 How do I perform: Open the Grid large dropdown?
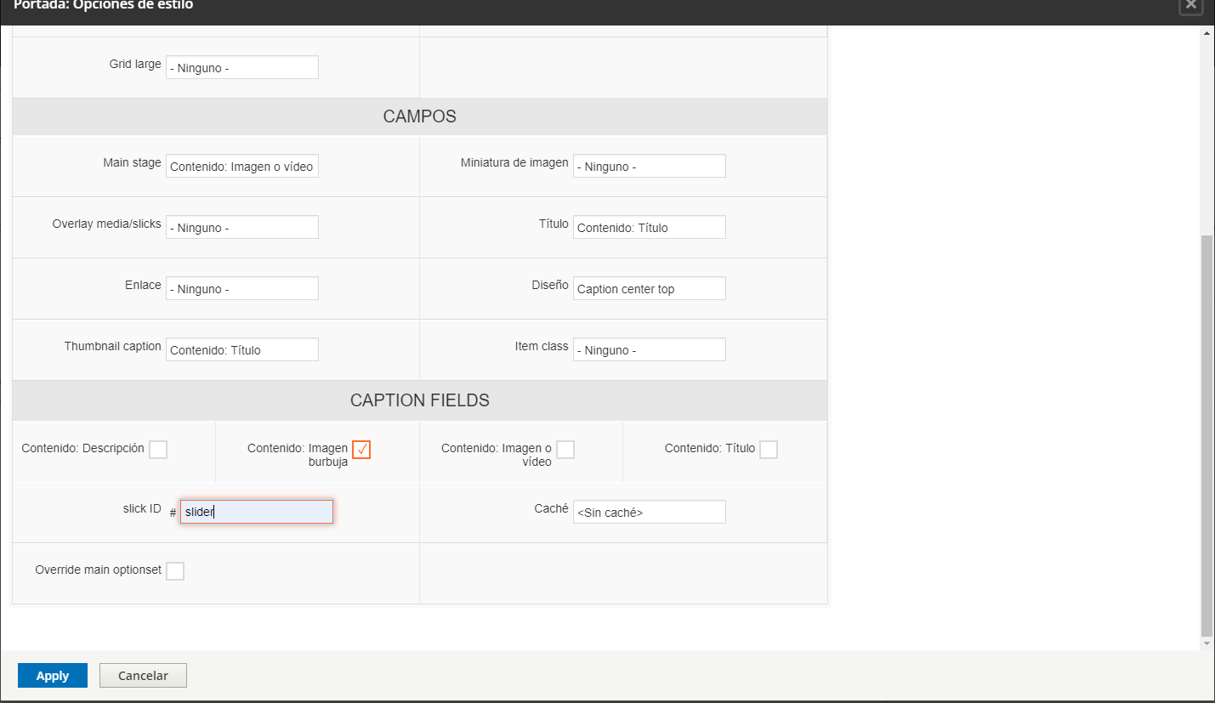pyautogui.click(x=241, y=66)
